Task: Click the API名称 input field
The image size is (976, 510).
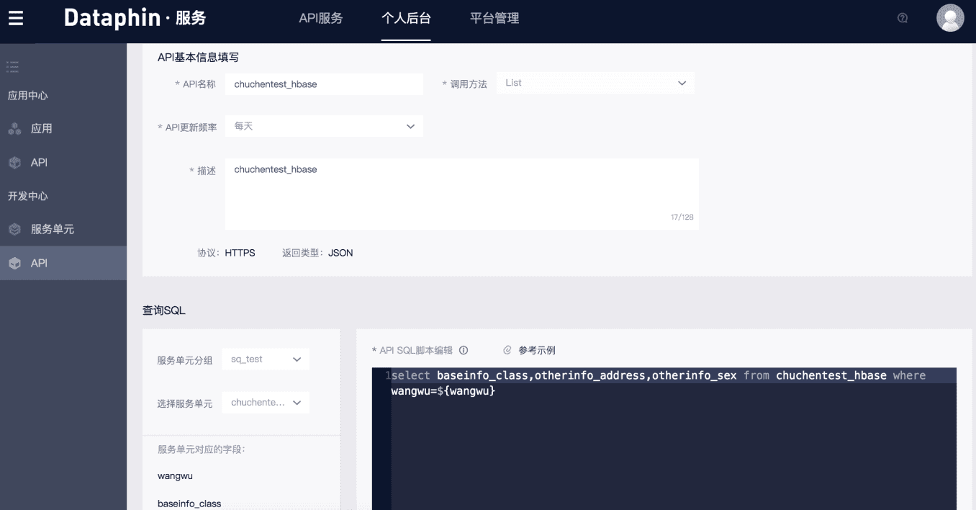Action: tap(323, 84)
